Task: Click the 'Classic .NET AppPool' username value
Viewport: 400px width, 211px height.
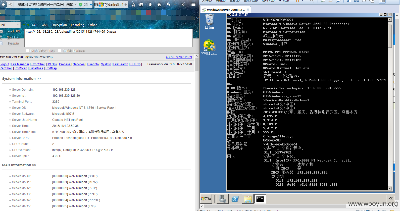Action: pos(67,120)
